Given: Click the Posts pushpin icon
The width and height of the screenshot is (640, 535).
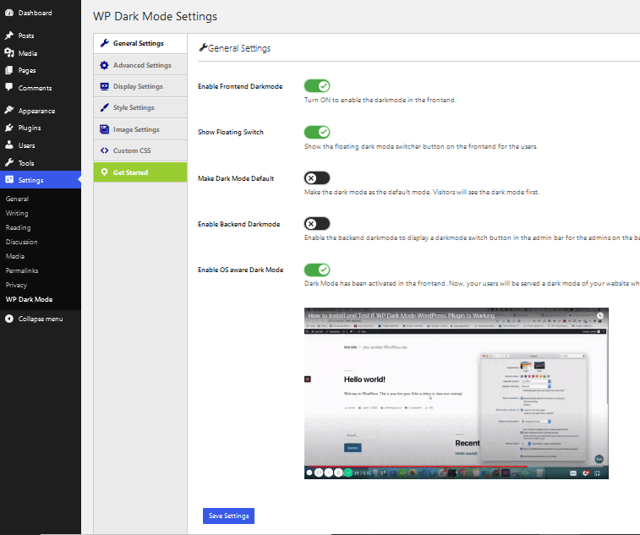Looking at the screenshot, I should pyautogui.click(x=9, y=35).
